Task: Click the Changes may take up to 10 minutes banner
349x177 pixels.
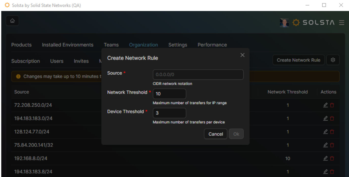Action: coord(175,76)
